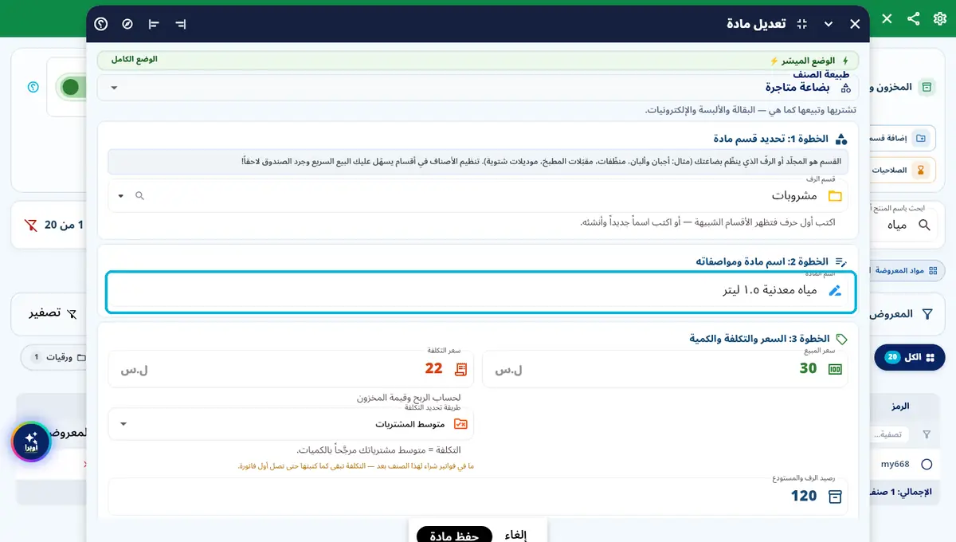Image resolution: width=956 pixels, height=542 pixels.
Task: Click the product search field containing مياه
Action: [x=905, y=225]
